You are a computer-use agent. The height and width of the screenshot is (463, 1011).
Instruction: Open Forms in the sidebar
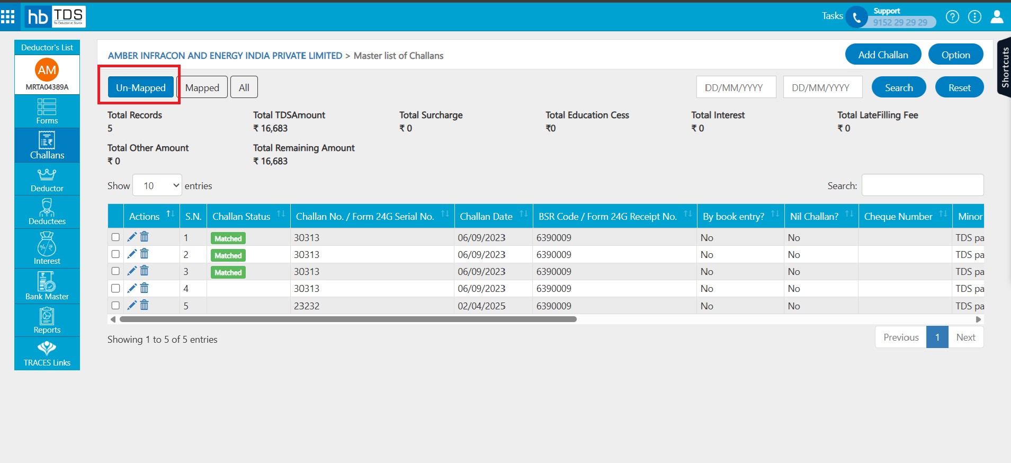point(47,111)
